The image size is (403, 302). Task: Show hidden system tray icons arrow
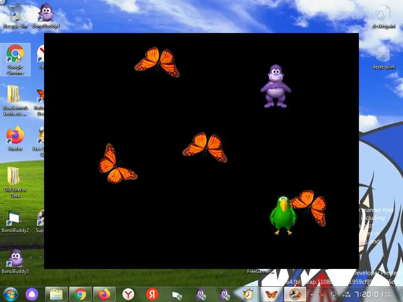[x=312, y=295]
